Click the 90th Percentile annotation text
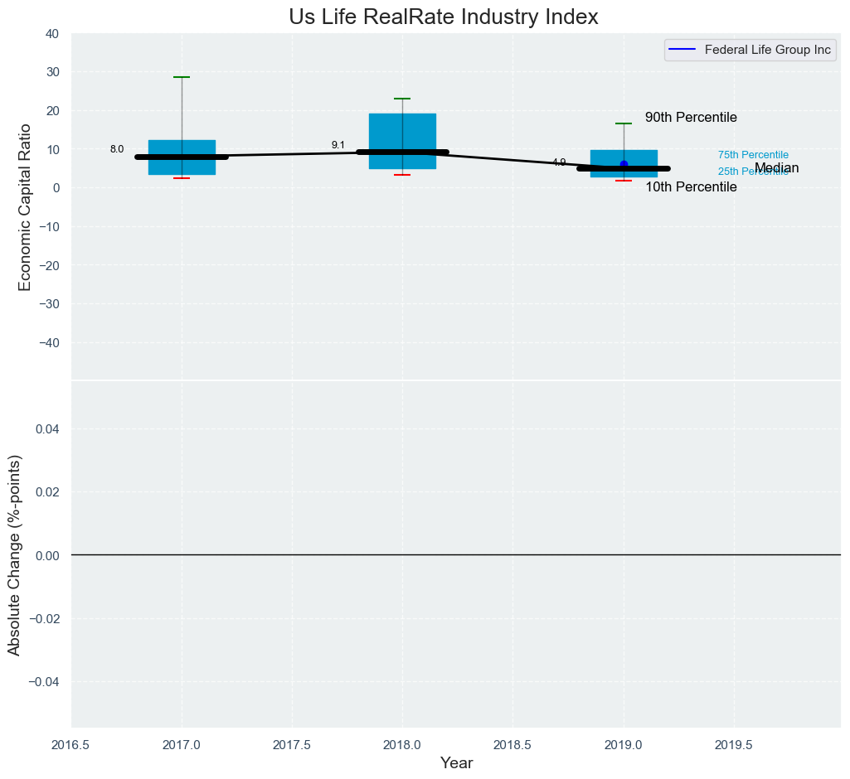Image resolution: width=850 pixels, height=779 pixels. pos(691,118)
